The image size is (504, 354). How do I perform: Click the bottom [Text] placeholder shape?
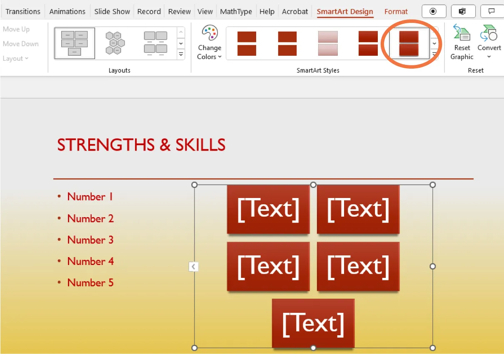(x=313, y=323)
